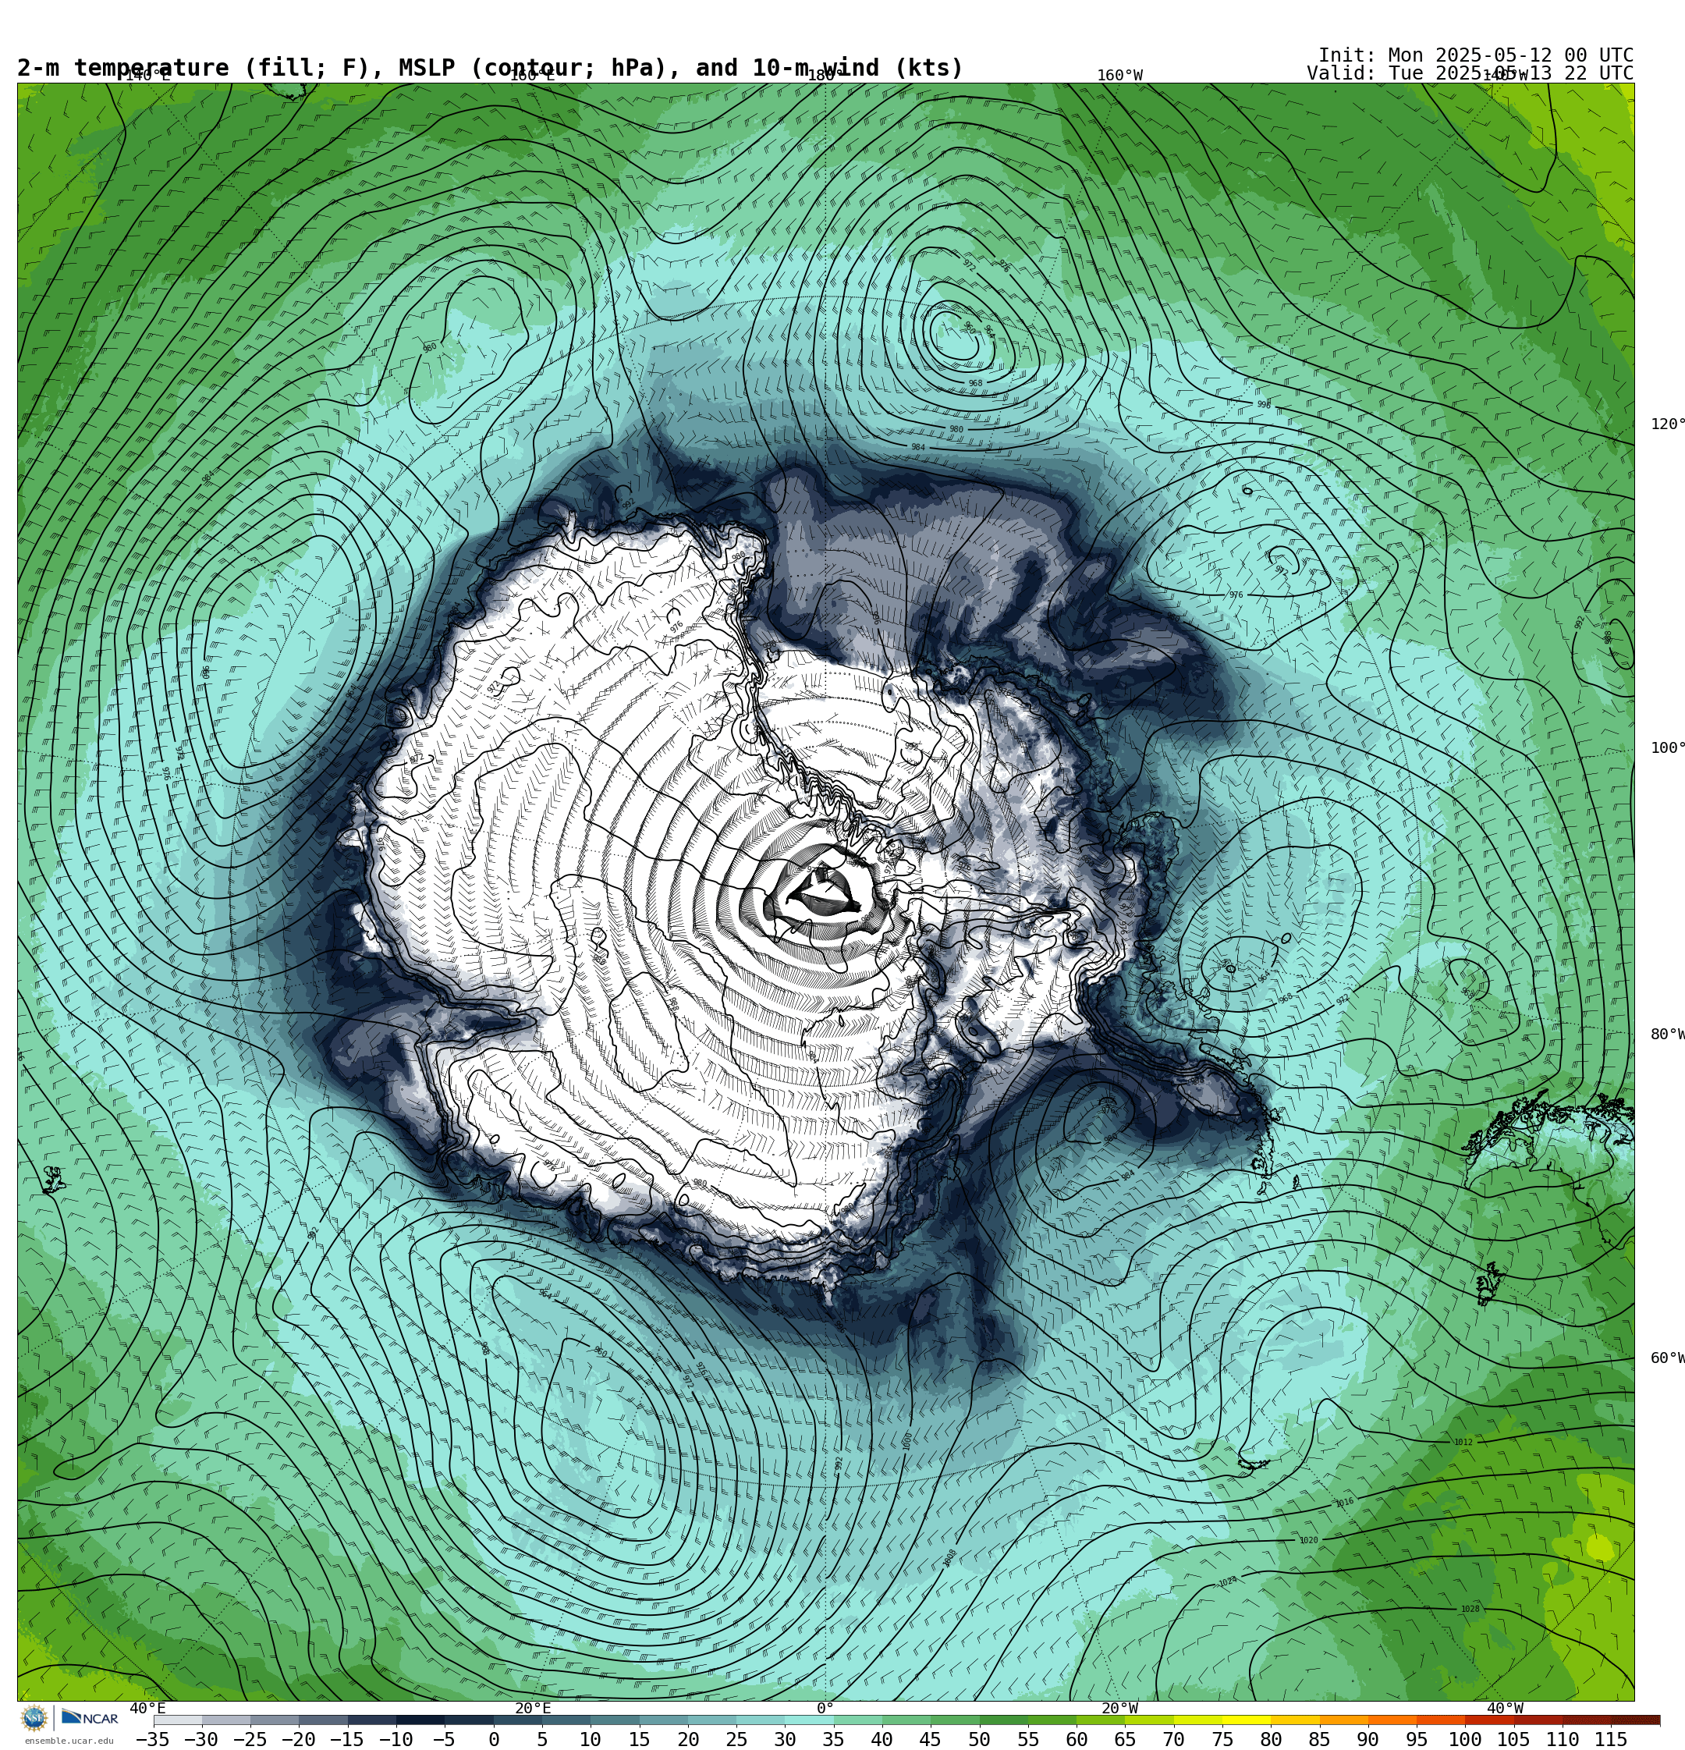
Task: Click the 1028 isobar label near bottom right
Action: (x=1470, y=1609)
